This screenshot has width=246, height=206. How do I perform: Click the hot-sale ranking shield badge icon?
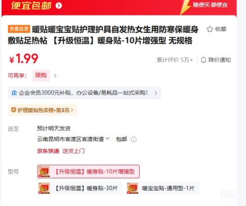point(13,110)
